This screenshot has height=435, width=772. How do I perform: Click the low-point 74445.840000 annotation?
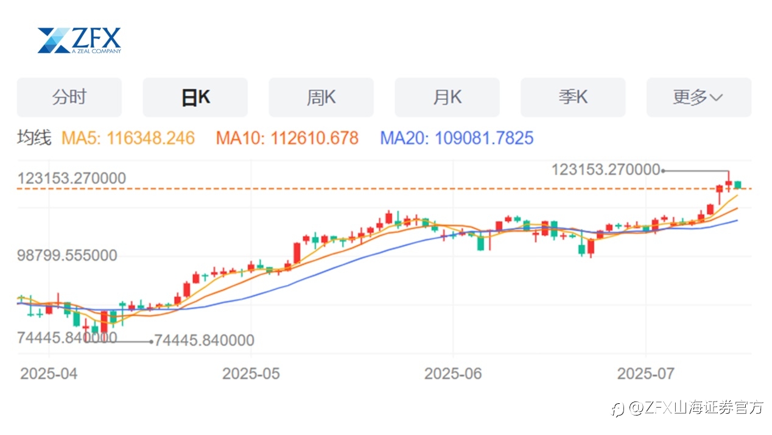point(204,341)
